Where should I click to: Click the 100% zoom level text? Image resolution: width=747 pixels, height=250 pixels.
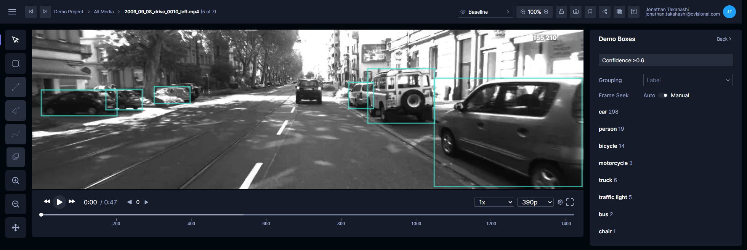(x=534, y=12)
